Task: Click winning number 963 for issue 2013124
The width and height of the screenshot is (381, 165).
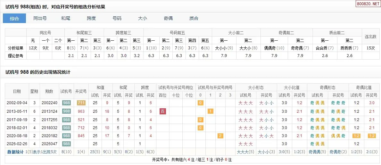Action: pos(81,111)
